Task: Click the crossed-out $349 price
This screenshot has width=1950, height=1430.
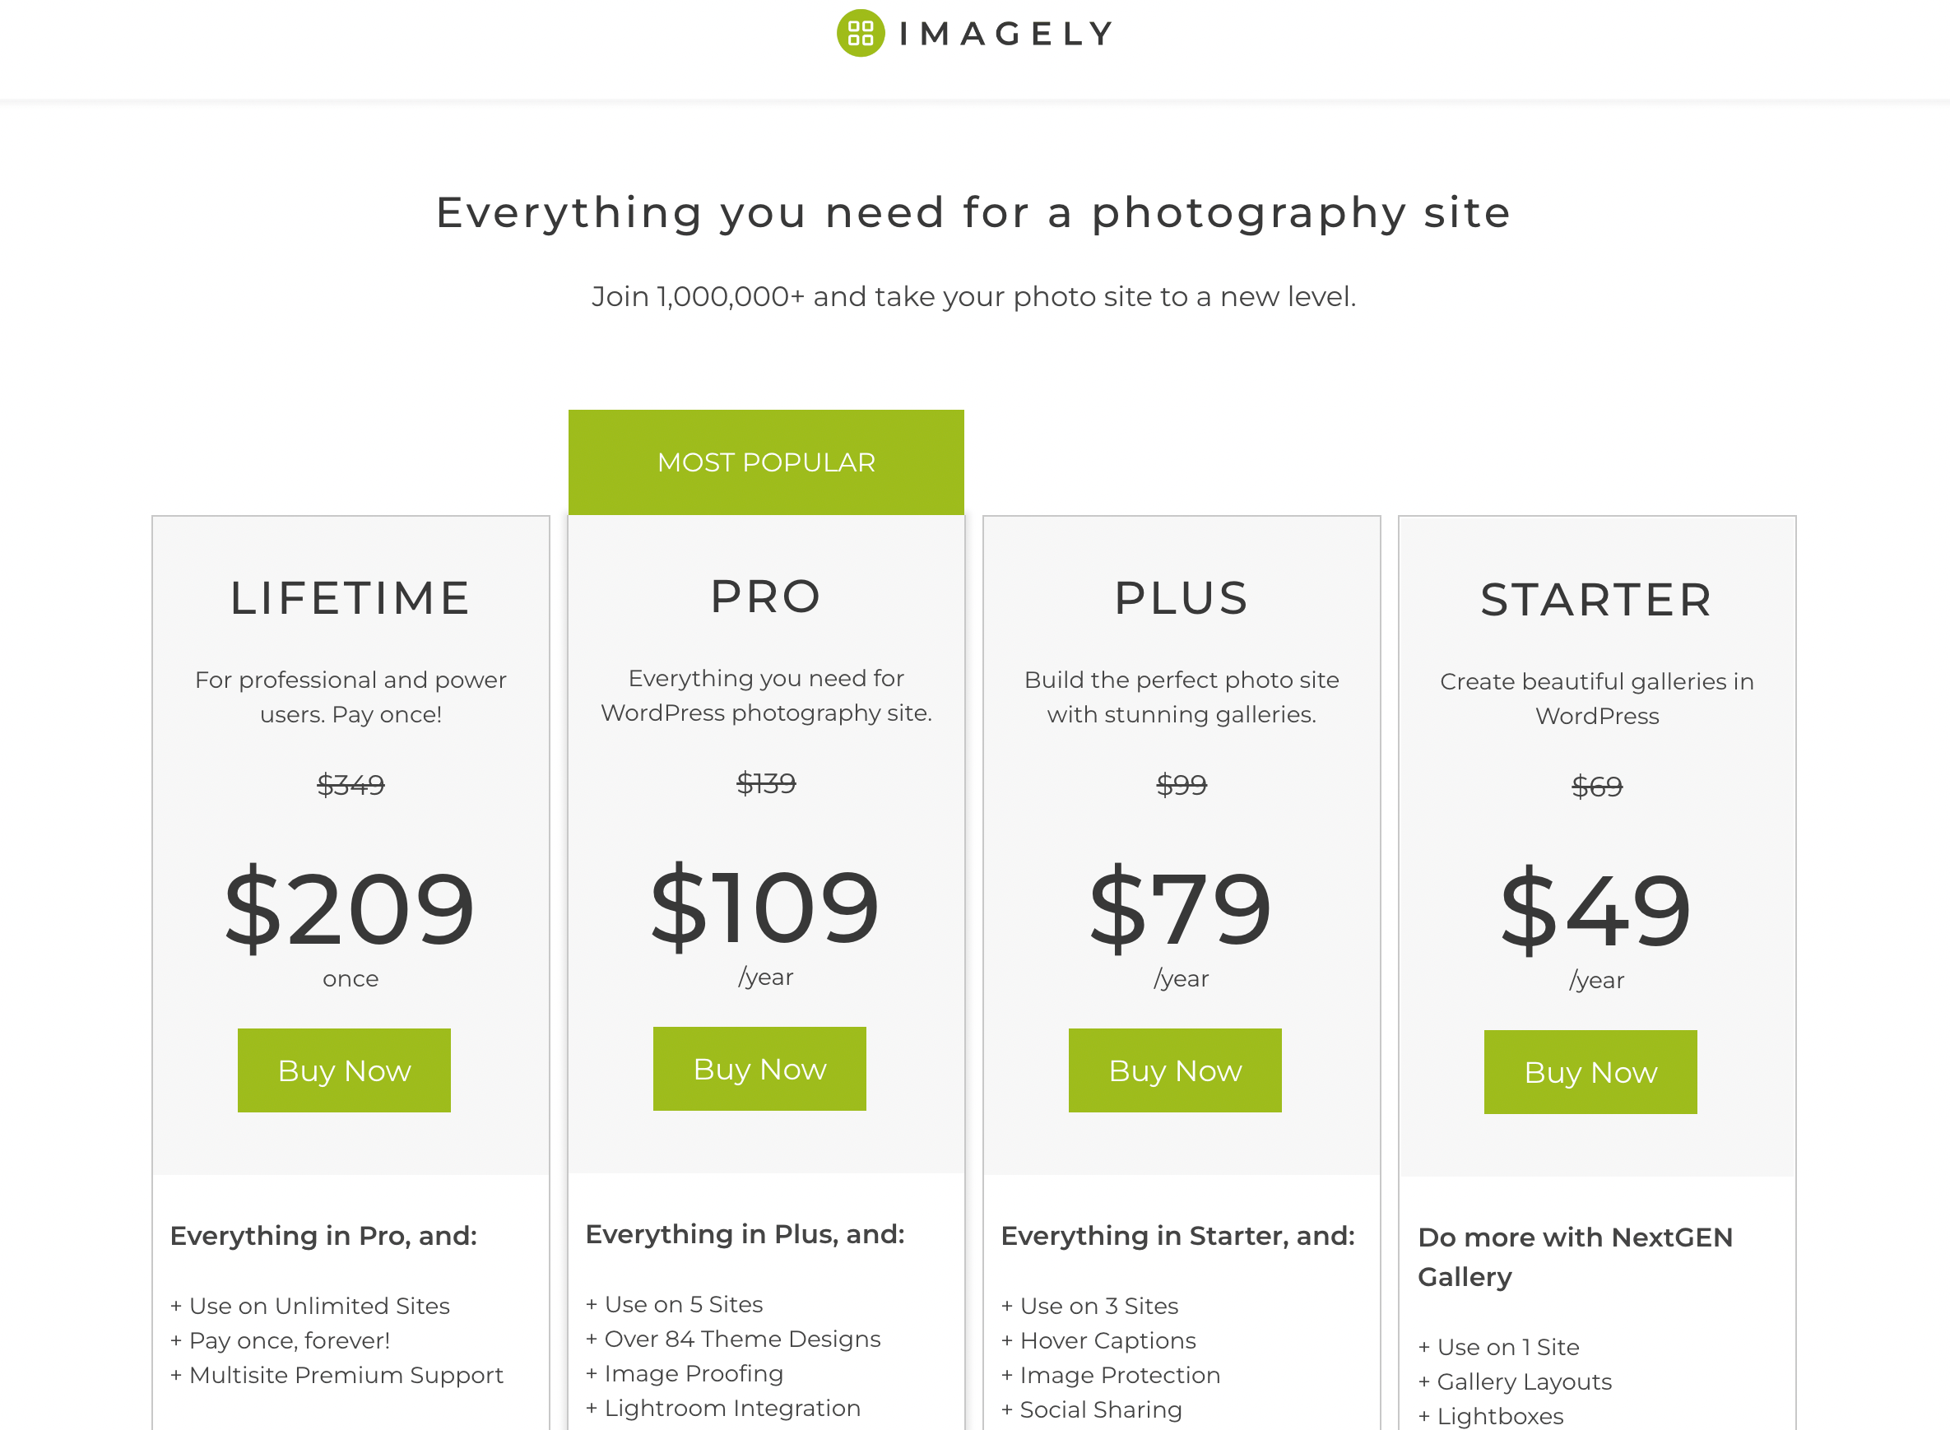Action: pos(350,785)
